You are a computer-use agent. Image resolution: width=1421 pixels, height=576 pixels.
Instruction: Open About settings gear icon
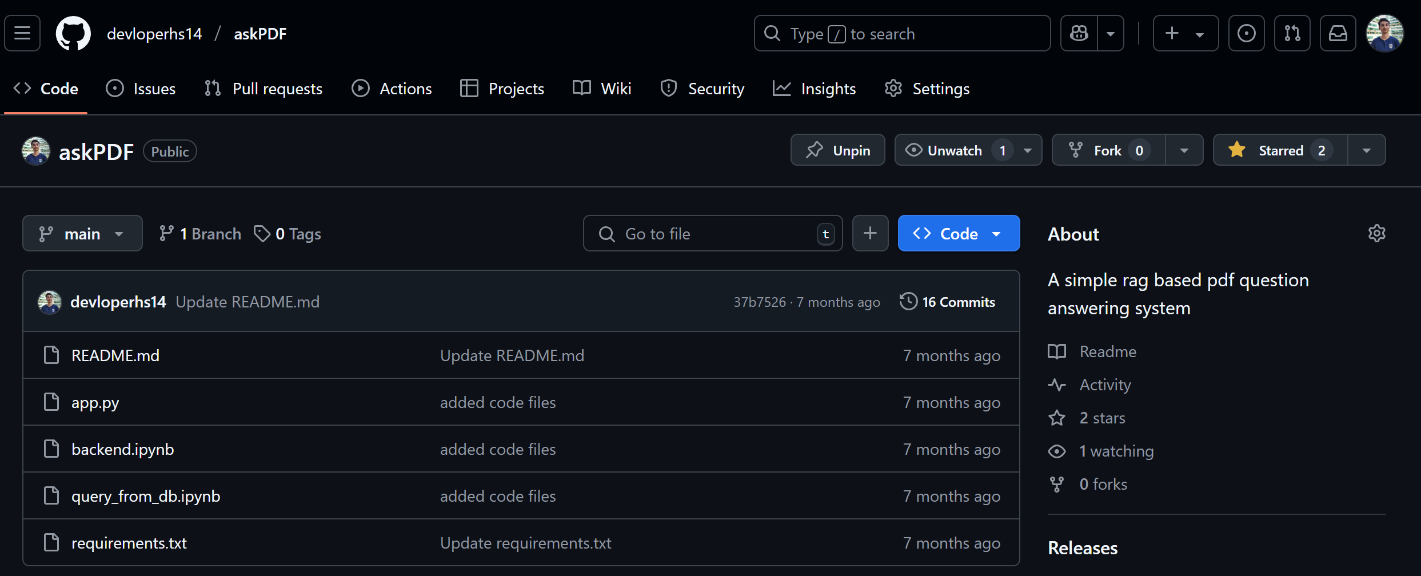tap(1376, 233)
